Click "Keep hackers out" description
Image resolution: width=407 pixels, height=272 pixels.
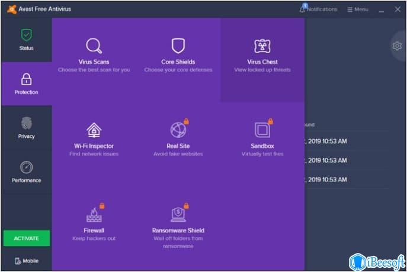coord(94,238)
